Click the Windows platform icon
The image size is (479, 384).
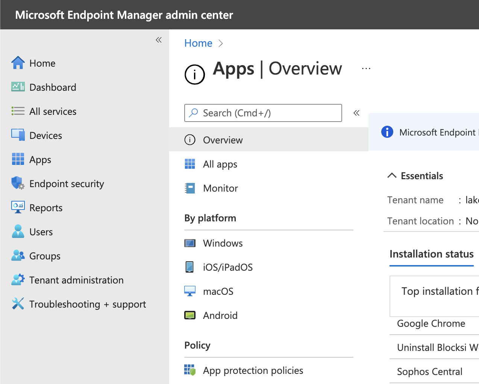pos(190,243)
